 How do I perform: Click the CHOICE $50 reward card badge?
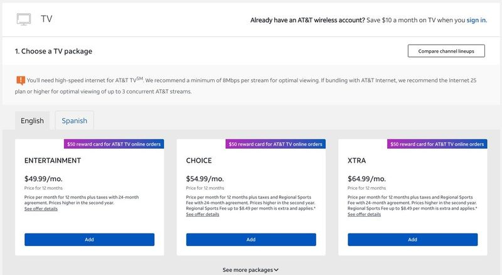275,144
